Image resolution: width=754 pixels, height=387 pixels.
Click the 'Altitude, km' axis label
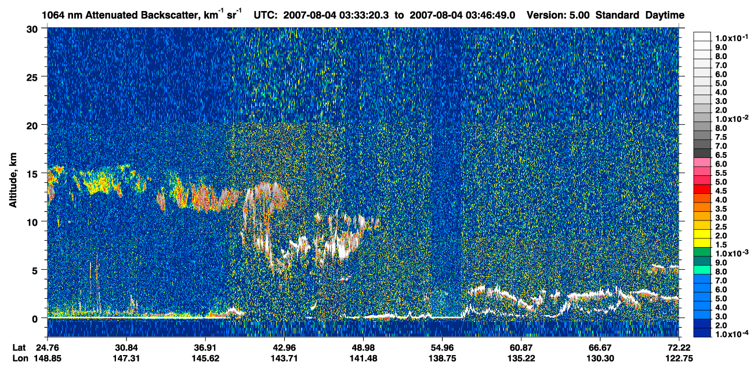tap(14, 182)
